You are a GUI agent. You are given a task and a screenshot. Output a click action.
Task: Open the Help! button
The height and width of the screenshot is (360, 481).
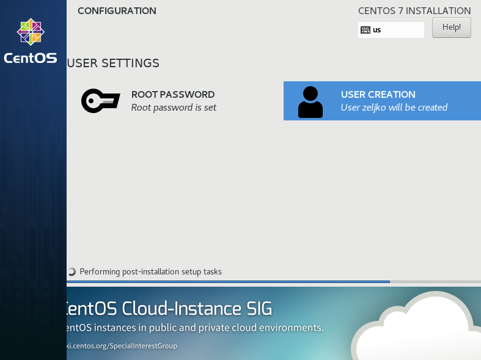tap(451, 28)
